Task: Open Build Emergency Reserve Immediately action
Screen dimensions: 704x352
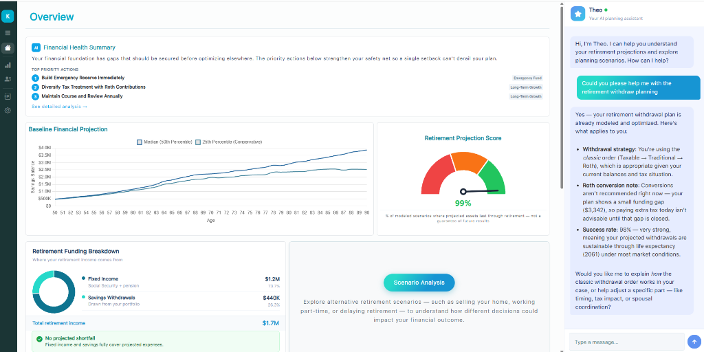Action: tap(83, 78)
